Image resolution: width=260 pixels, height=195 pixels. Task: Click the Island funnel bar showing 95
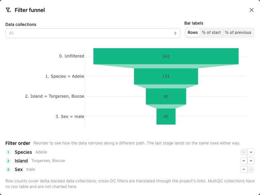(x=166, y=96)
